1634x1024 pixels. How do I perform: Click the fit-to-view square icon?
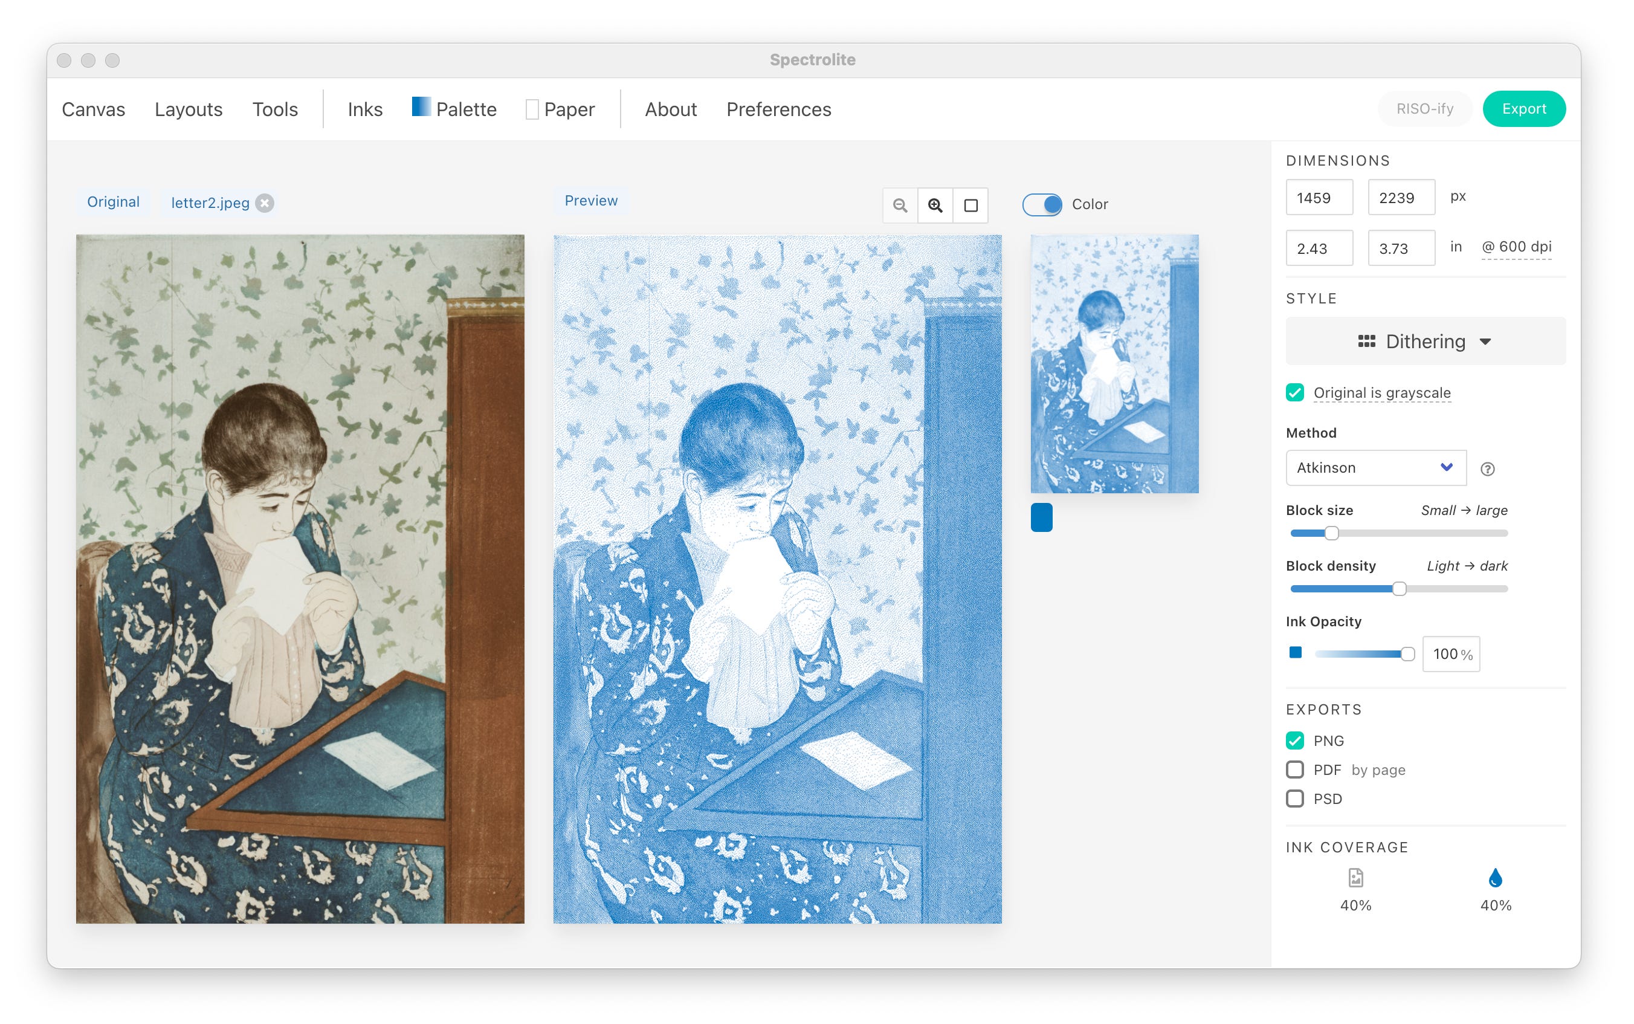point(970,205)
